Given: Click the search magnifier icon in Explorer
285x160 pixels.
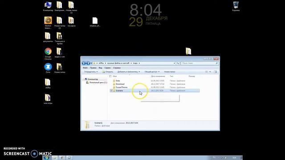Looking at the screenshot, I should pyautogui.click(x=217, y=63).
